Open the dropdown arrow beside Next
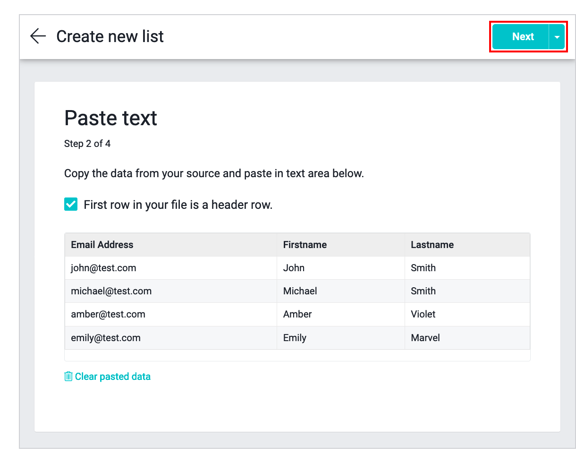The width and height of the screenshot is (576, 463). (557, 37)
